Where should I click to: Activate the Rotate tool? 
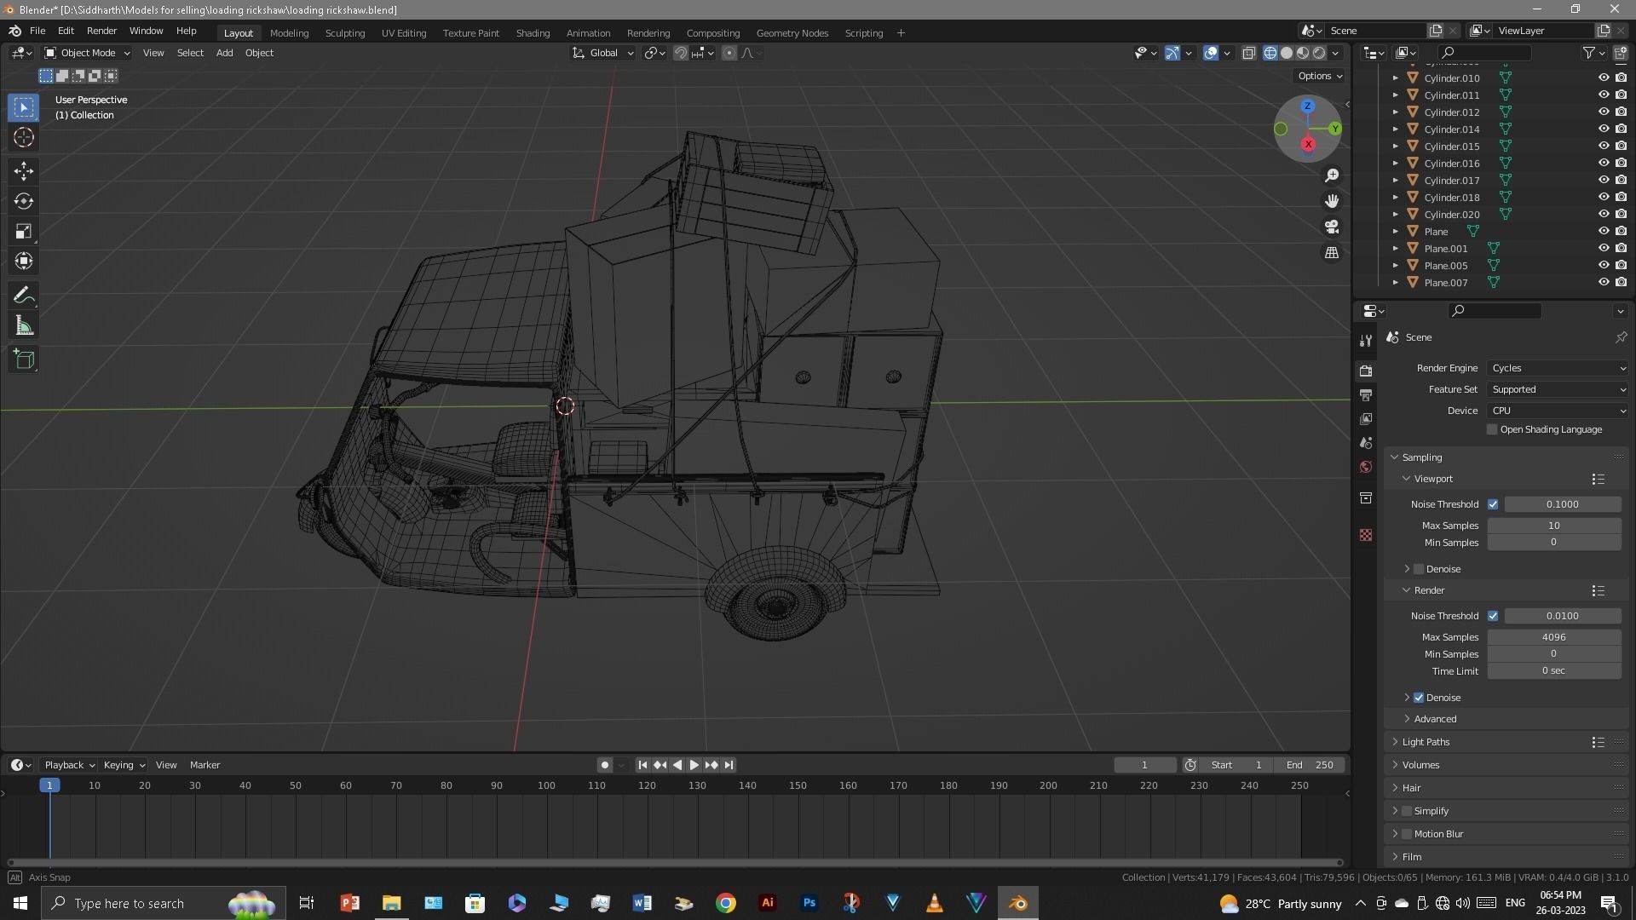pyautogui.click(x=24, y=201)
